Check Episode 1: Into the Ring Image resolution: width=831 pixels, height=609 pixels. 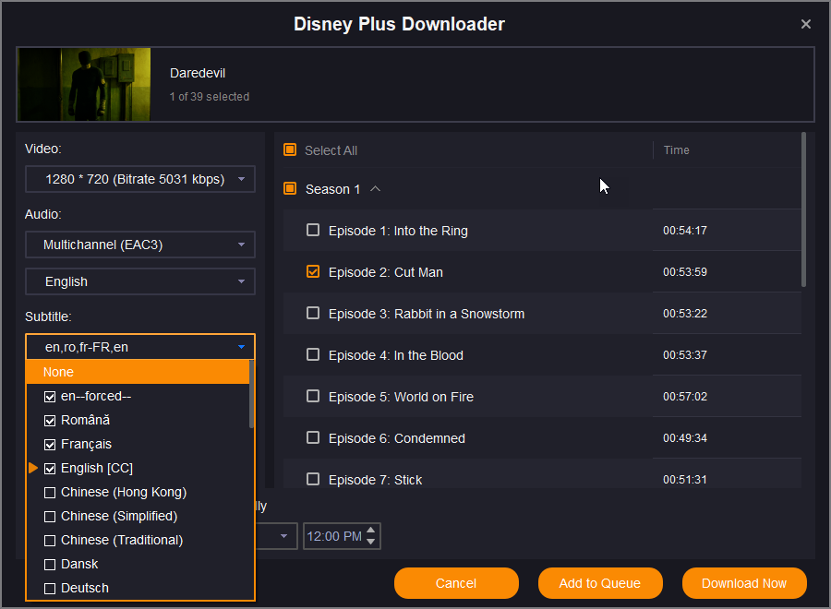313,230
